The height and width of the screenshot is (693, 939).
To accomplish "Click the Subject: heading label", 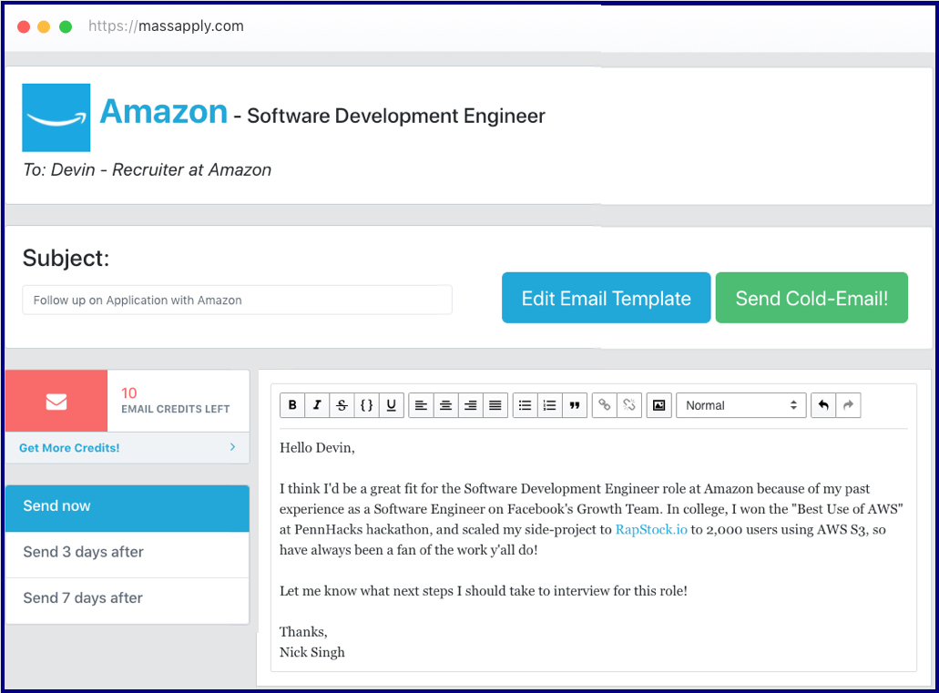I will [66, 258].
